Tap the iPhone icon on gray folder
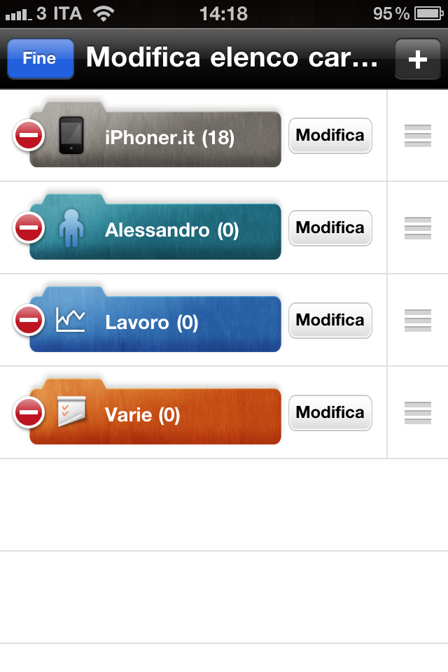 click(x=71, y=135)
